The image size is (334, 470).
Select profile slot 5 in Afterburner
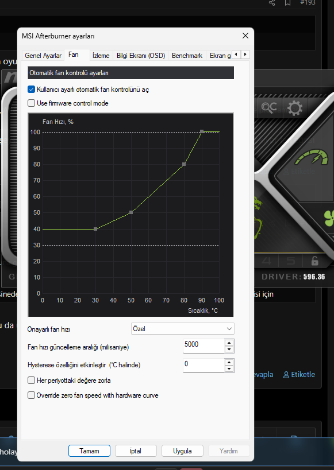pos(290,261)
